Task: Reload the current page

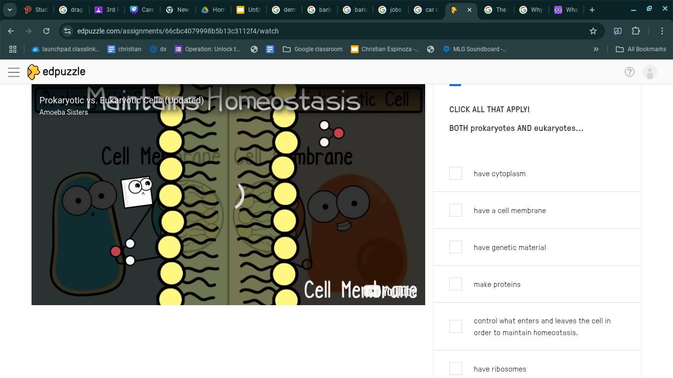Action: [46, 31]
